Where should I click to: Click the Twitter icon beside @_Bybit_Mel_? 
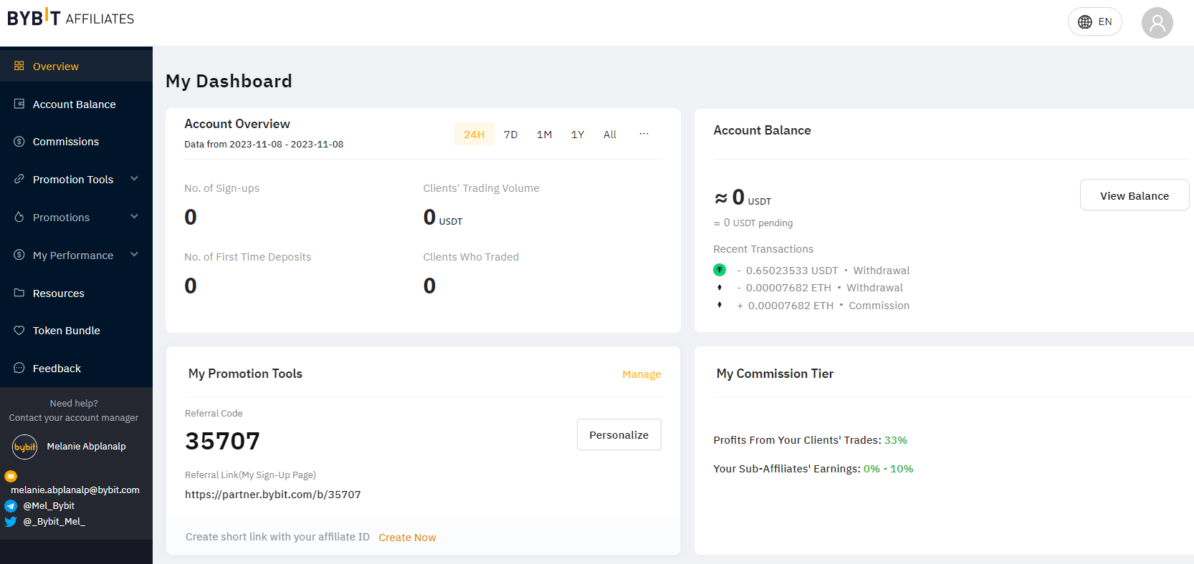tap(11, 522)
